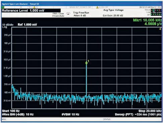This screenshot has width=163, height=123.
Task: Click the Agilent Spectrum Analyzer title bar
Action: (x=82, y=4)
